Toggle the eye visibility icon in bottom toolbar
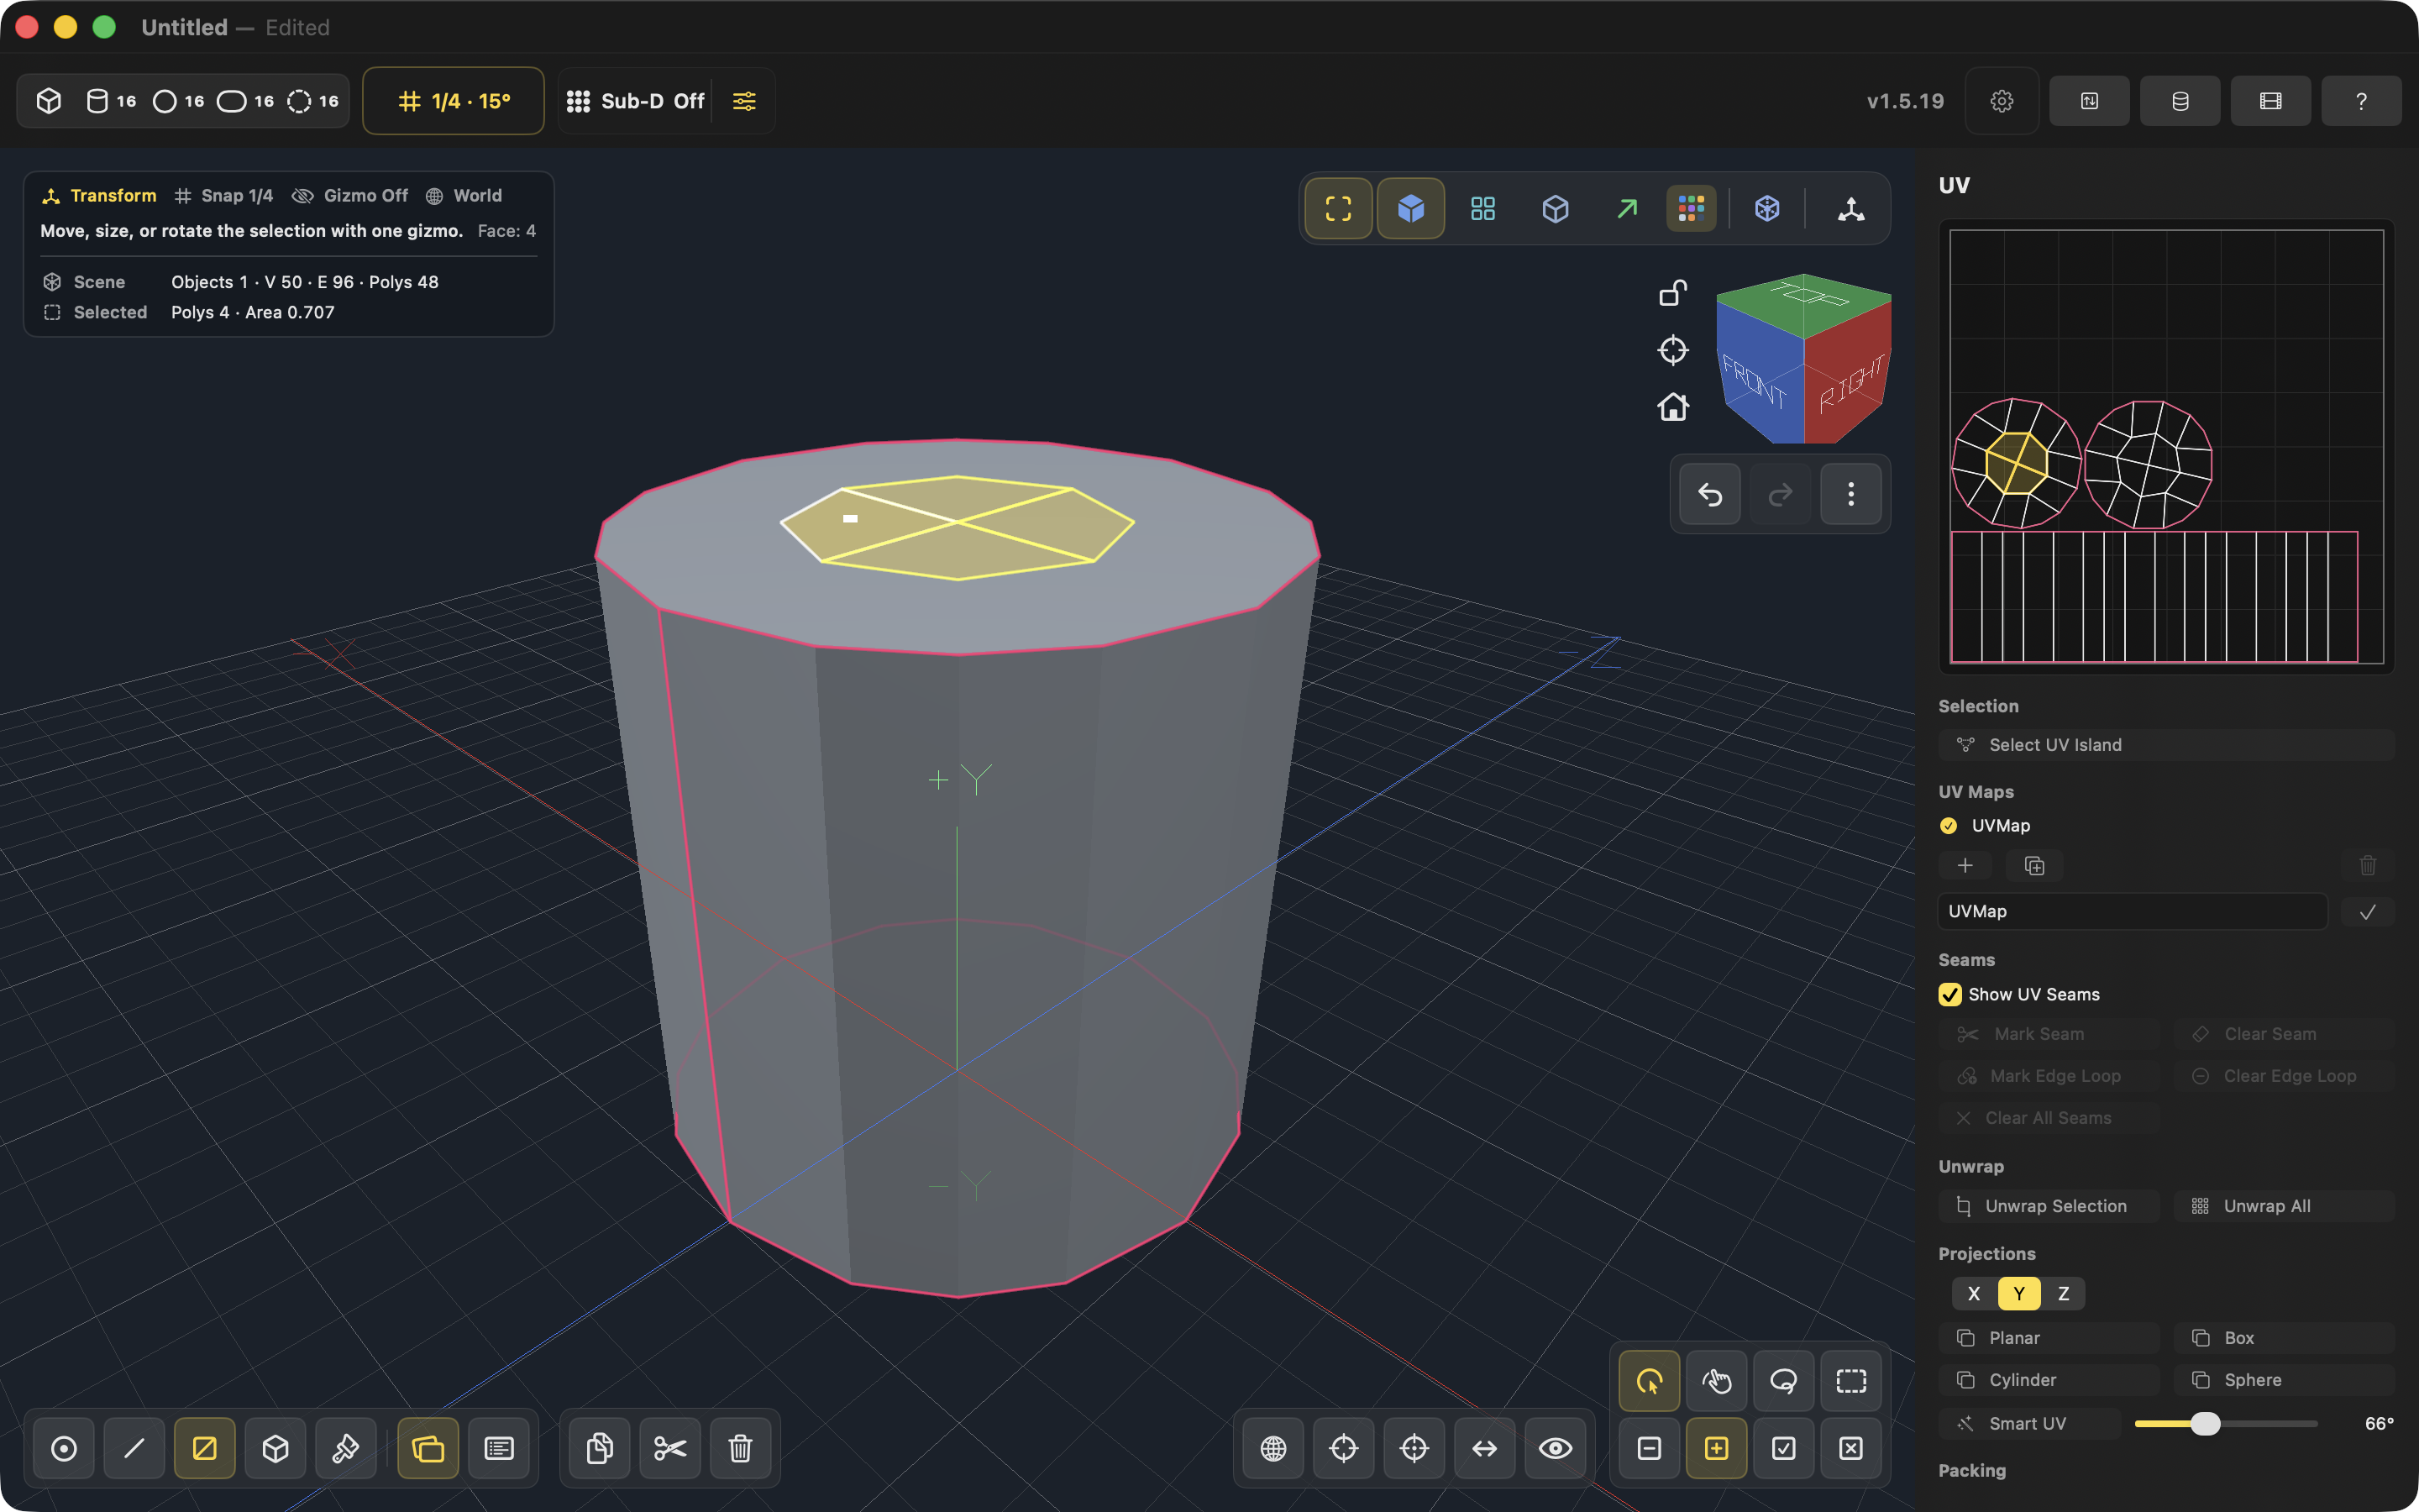This screenshot has width=2419, height=1512. click(1556, 1448)
